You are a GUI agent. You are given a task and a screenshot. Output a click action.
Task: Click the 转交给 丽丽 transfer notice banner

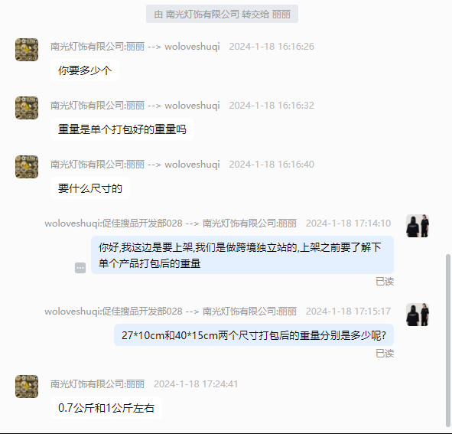222,14
